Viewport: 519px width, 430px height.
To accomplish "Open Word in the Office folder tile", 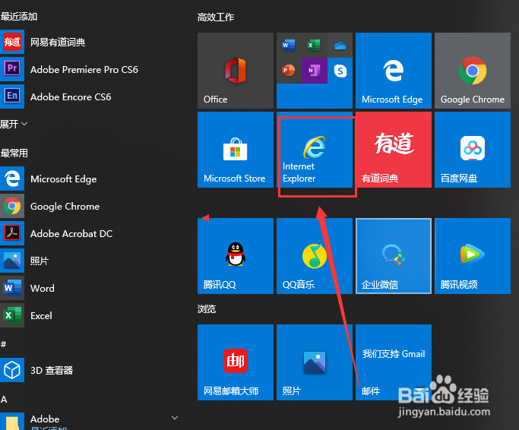I will point(289,45).
